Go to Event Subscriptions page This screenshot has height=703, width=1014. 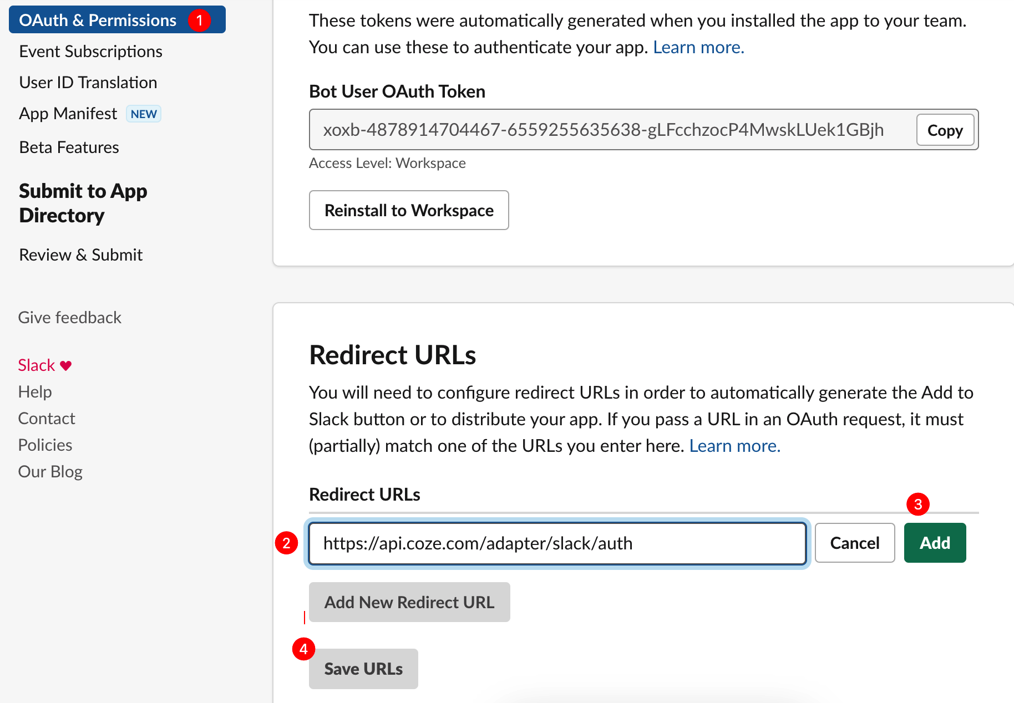coord(91,52)
